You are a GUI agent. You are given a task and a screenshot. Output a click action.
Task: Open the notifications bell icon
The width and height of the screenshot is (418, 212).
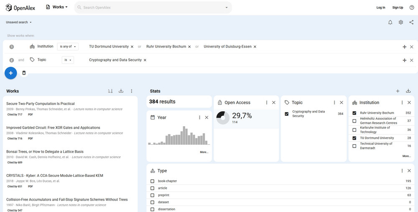[390, 22]
